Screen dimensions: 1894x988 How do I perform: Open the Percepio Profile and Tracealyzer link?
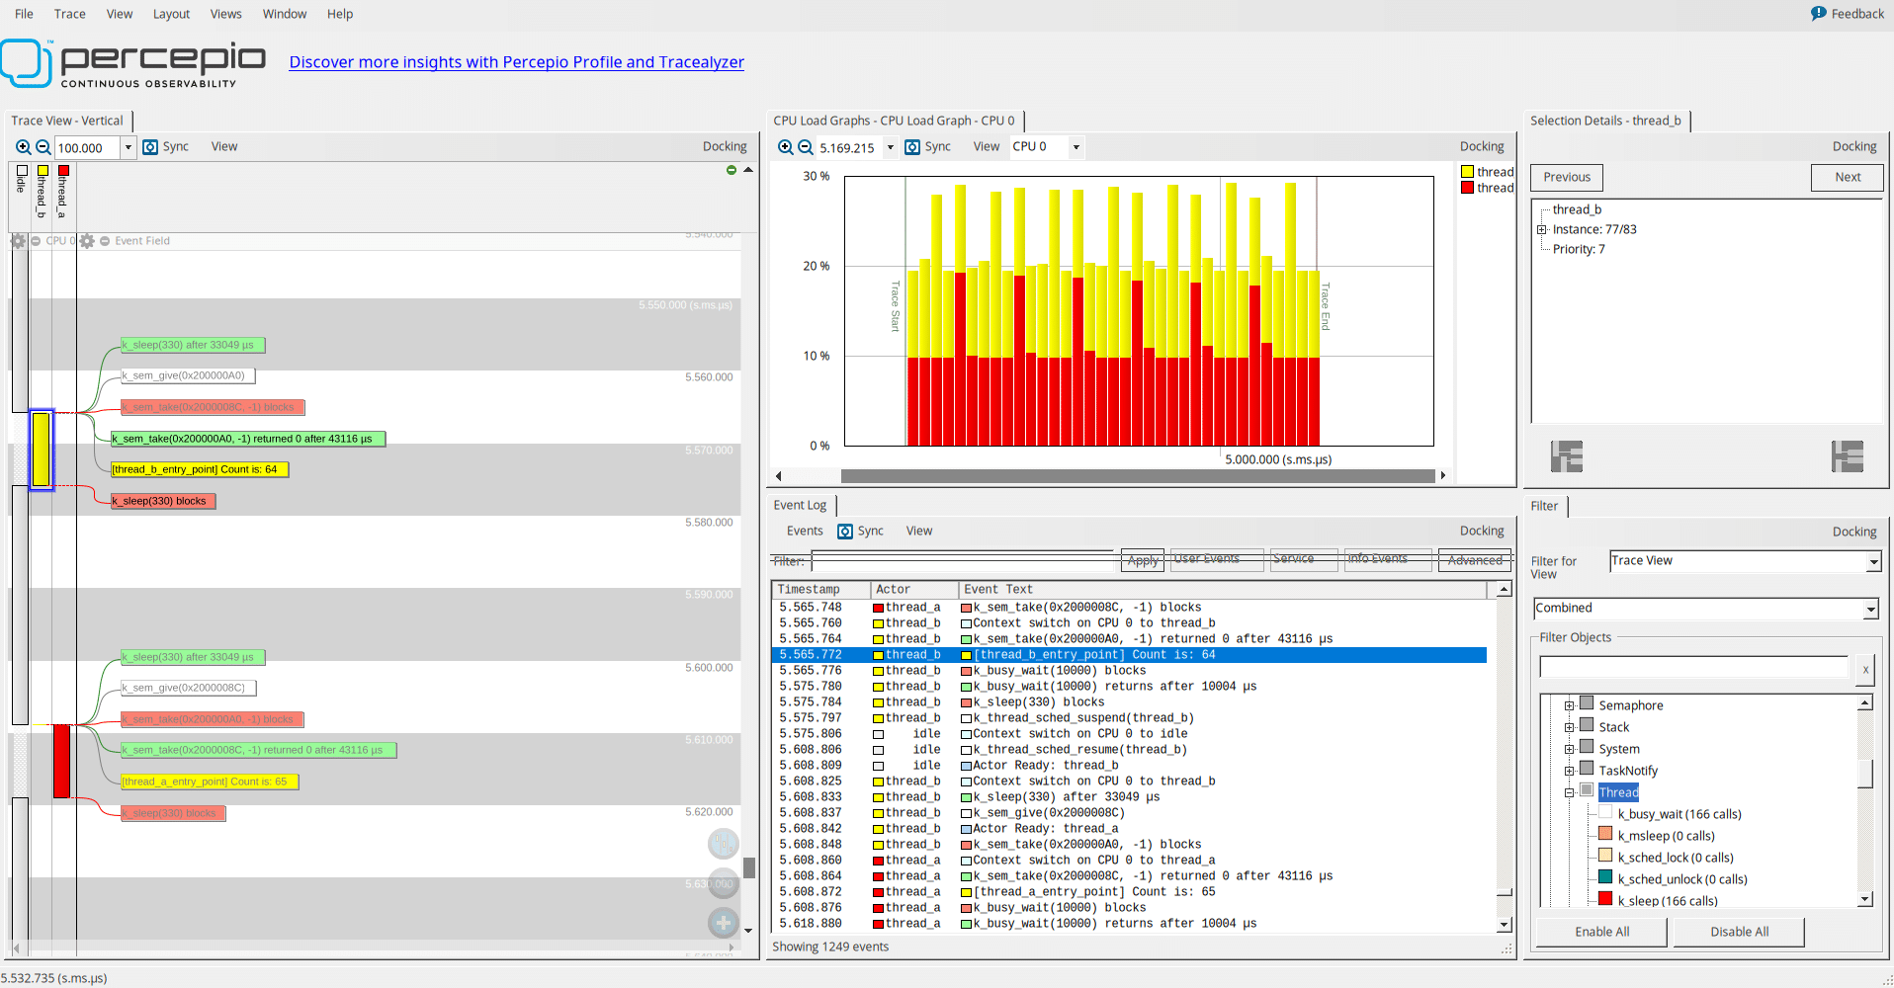(516, 61)
